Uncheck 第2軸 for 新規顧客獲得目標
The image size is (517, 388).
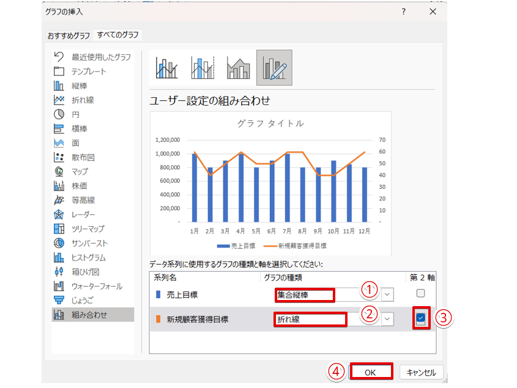click(x=420, y=318)
